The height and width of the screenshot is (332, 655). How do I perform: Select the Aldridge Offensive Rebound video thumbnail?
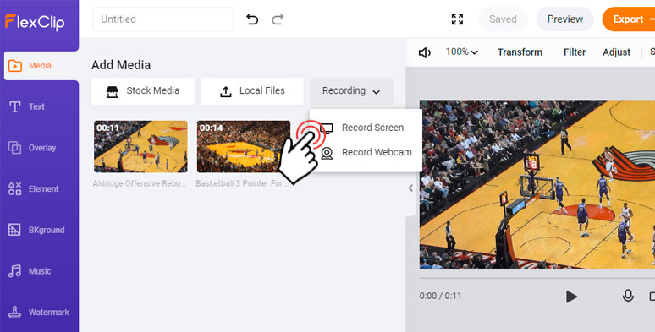click(x=140, y=147)
